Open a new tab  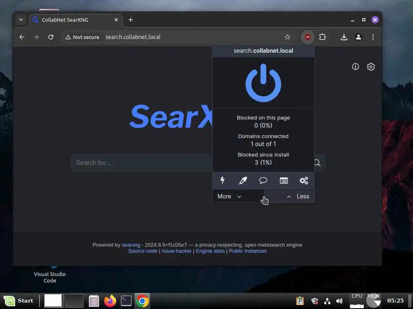(131, 20)
